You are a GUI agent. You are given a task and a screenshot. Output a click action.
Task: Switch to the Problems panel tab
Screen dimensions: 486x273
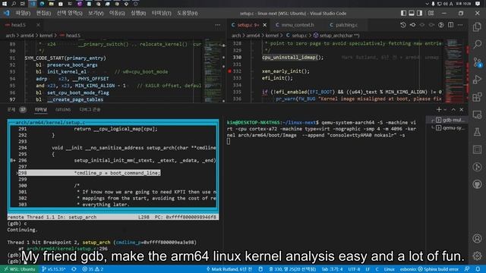pos(11,109)
